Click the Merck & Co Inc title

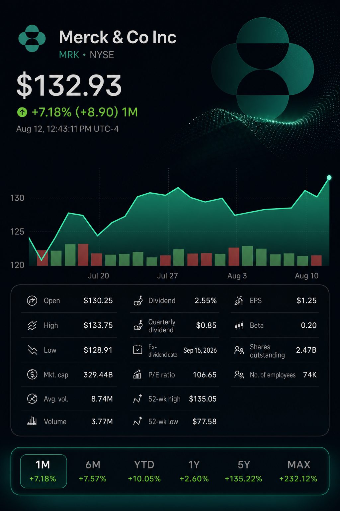click(x=118, y=37)
